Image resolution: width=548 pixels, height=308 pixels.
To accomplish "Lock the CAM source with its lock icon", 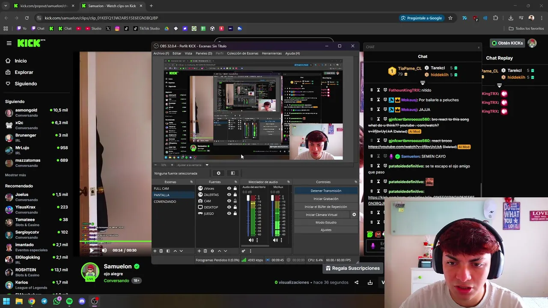I will [235, 201].
